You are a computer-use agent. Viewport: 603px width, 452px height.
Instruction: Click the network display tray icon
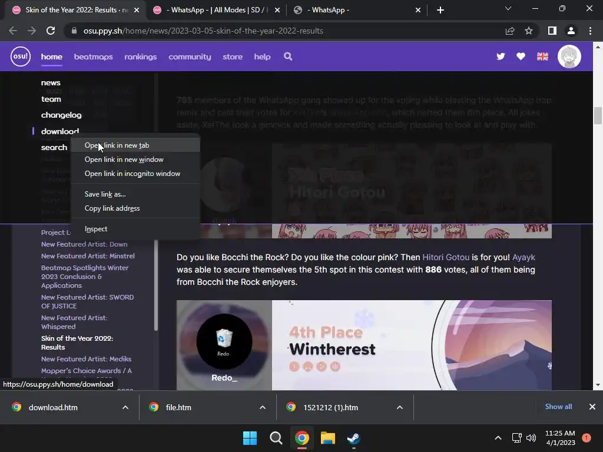[x=516, y=438]
